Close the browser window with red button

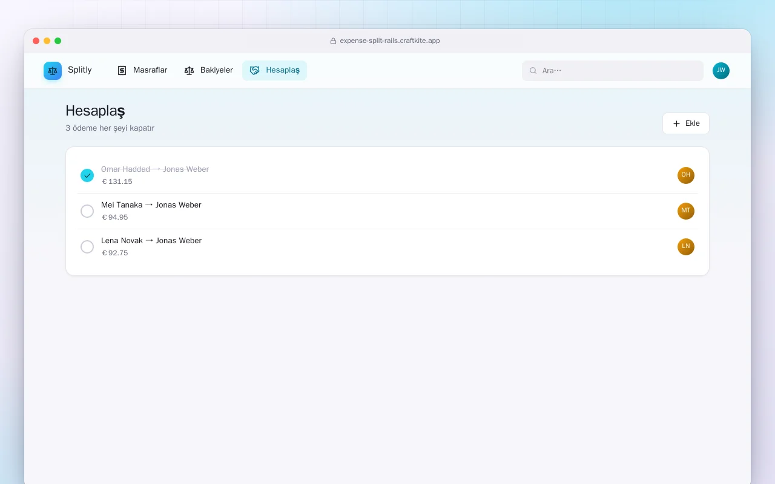coord(36,41)
